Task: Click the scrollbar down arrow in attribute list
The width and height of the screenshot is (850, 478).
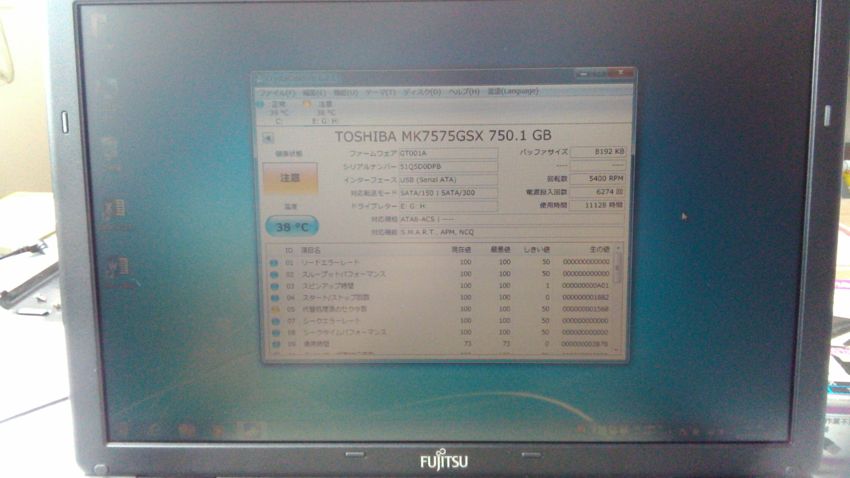Action: 617,350
